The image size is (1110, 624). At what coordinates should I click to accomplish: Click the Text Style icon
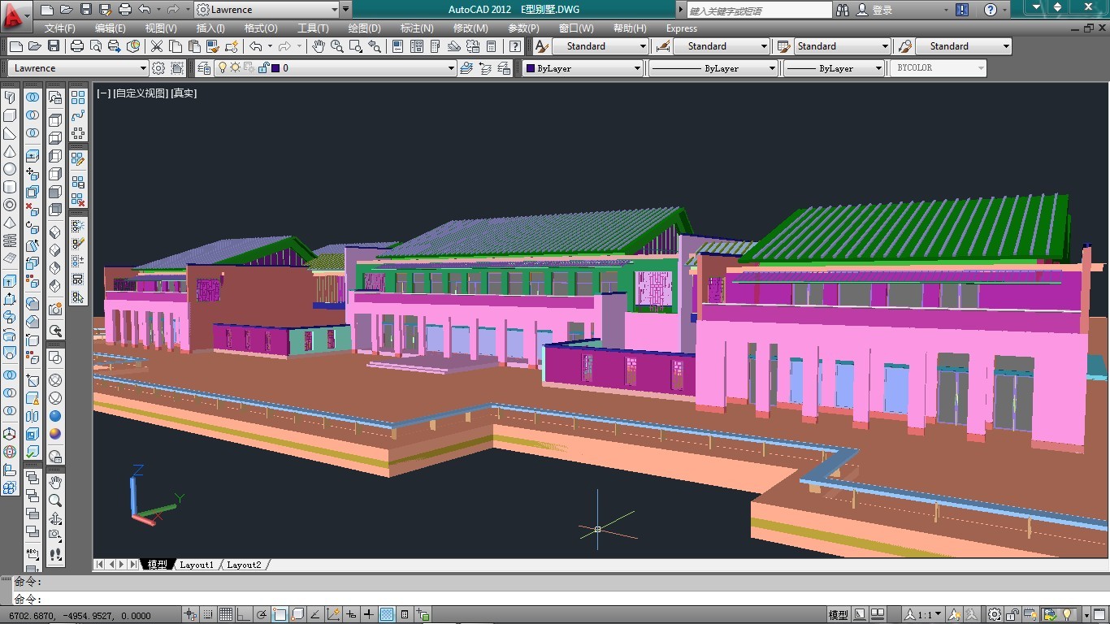pyautogui.click(x=542, y=46)
